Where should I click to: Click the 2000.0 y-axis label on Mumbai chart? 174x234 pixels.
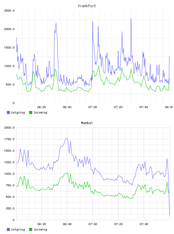9,128
